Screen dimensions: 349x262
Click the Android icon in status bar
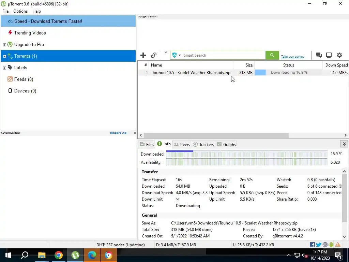point(331,245)
